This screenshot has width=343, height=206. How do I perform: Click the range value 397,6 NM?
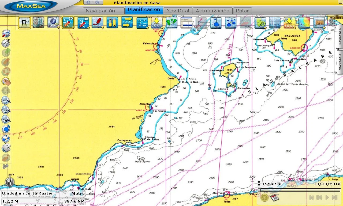click(74, 201)
